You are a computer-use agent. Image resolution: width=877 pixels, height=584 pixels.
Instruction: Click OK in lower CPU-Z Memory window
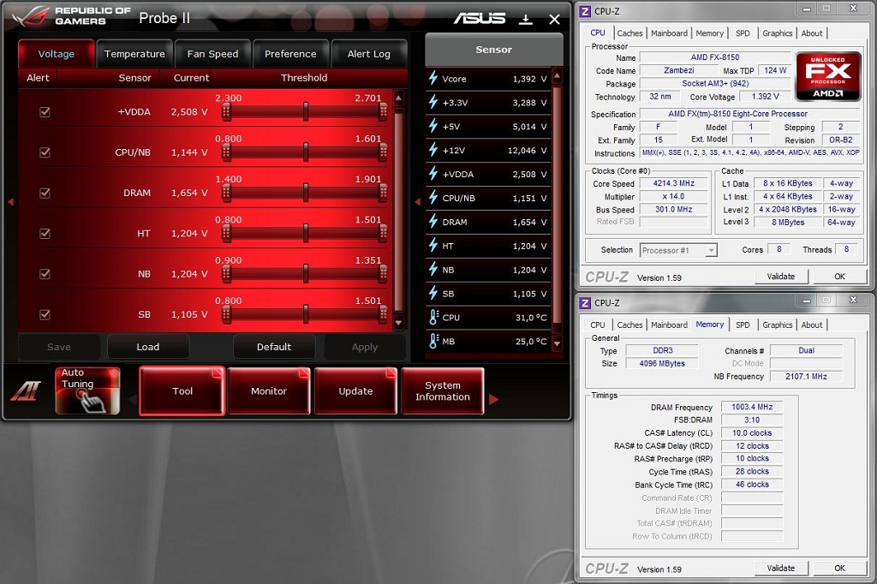[x=839, y=568]
